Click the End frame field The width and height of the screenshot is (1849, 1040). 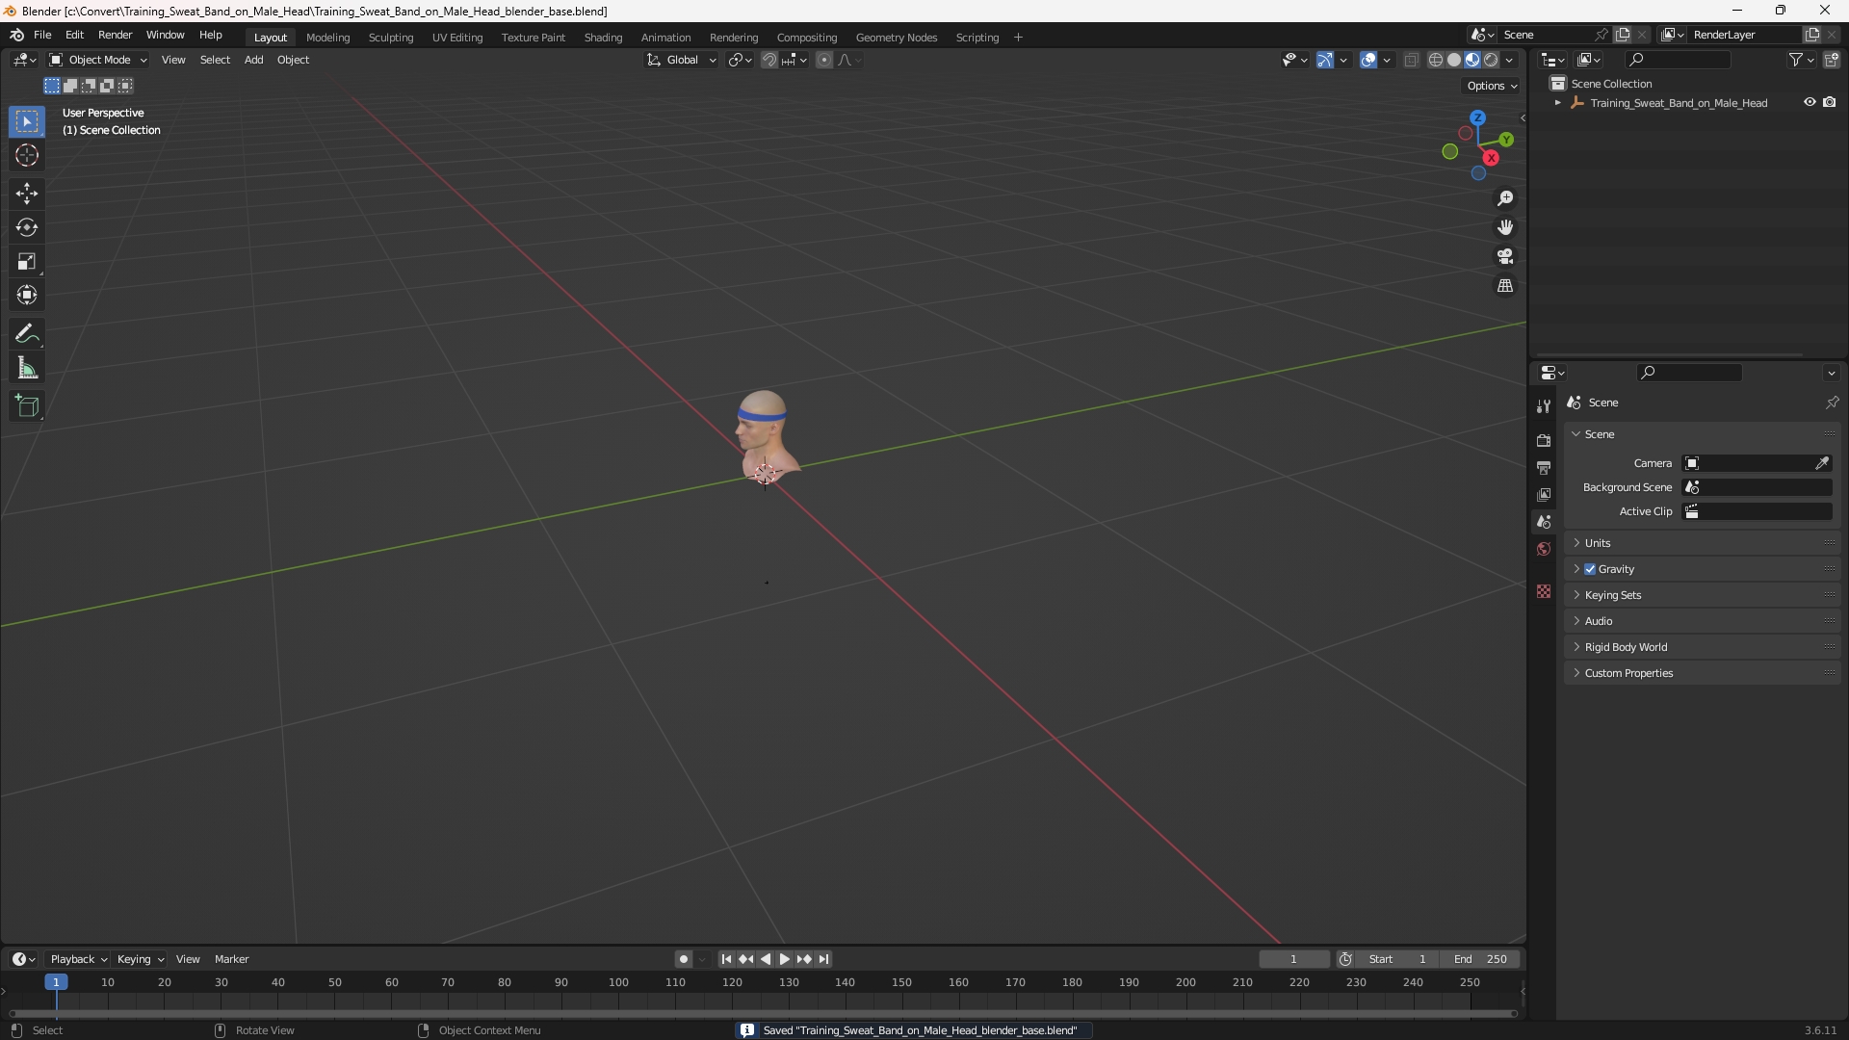(x=1480, y=959)
